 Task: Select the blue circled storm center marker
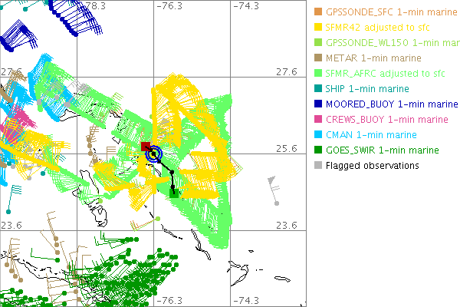coord(154,154)
